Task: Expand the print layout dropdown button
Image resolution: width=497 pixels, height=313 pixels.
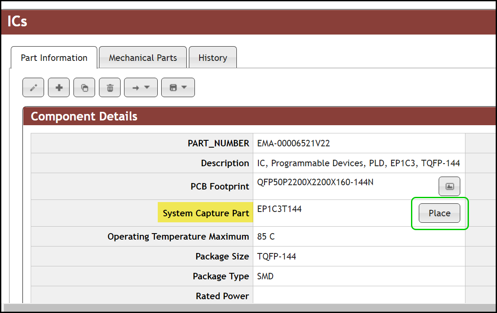Action: (178, 88)
